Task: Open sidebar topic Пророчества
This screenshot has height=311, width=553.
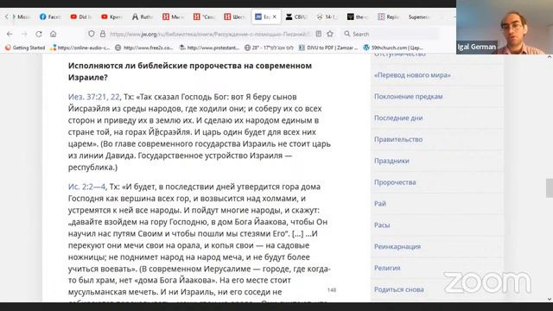Action: coord(395,182)
